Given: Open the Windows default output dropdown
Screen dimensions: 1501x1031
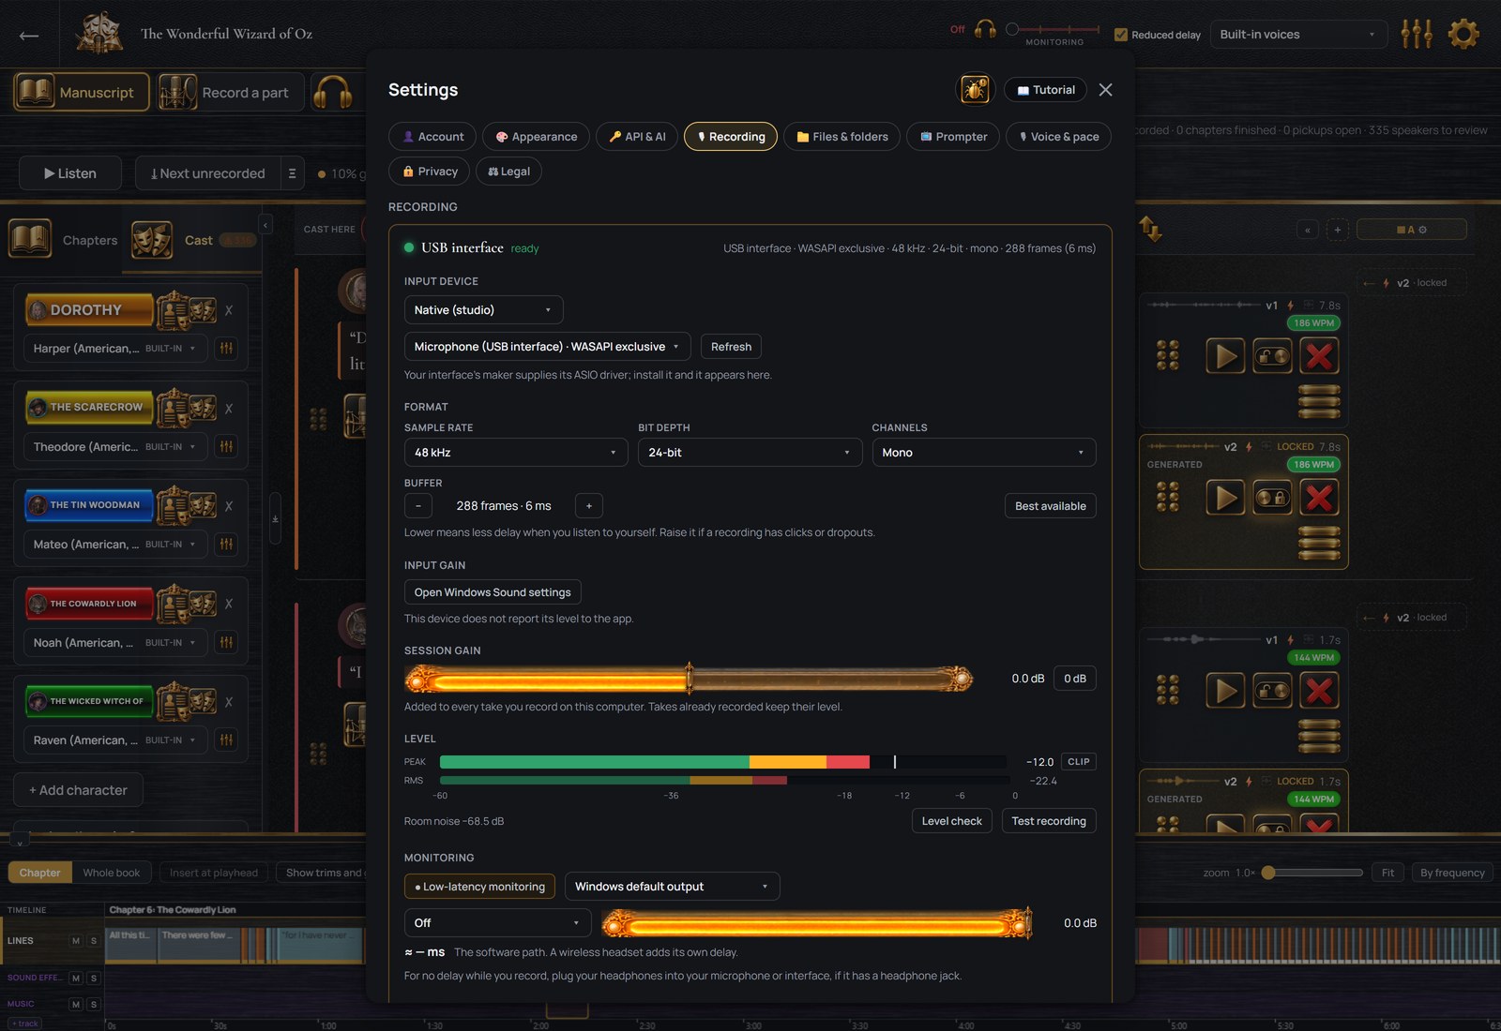Looking at the screenshot, I should [673, 887].
